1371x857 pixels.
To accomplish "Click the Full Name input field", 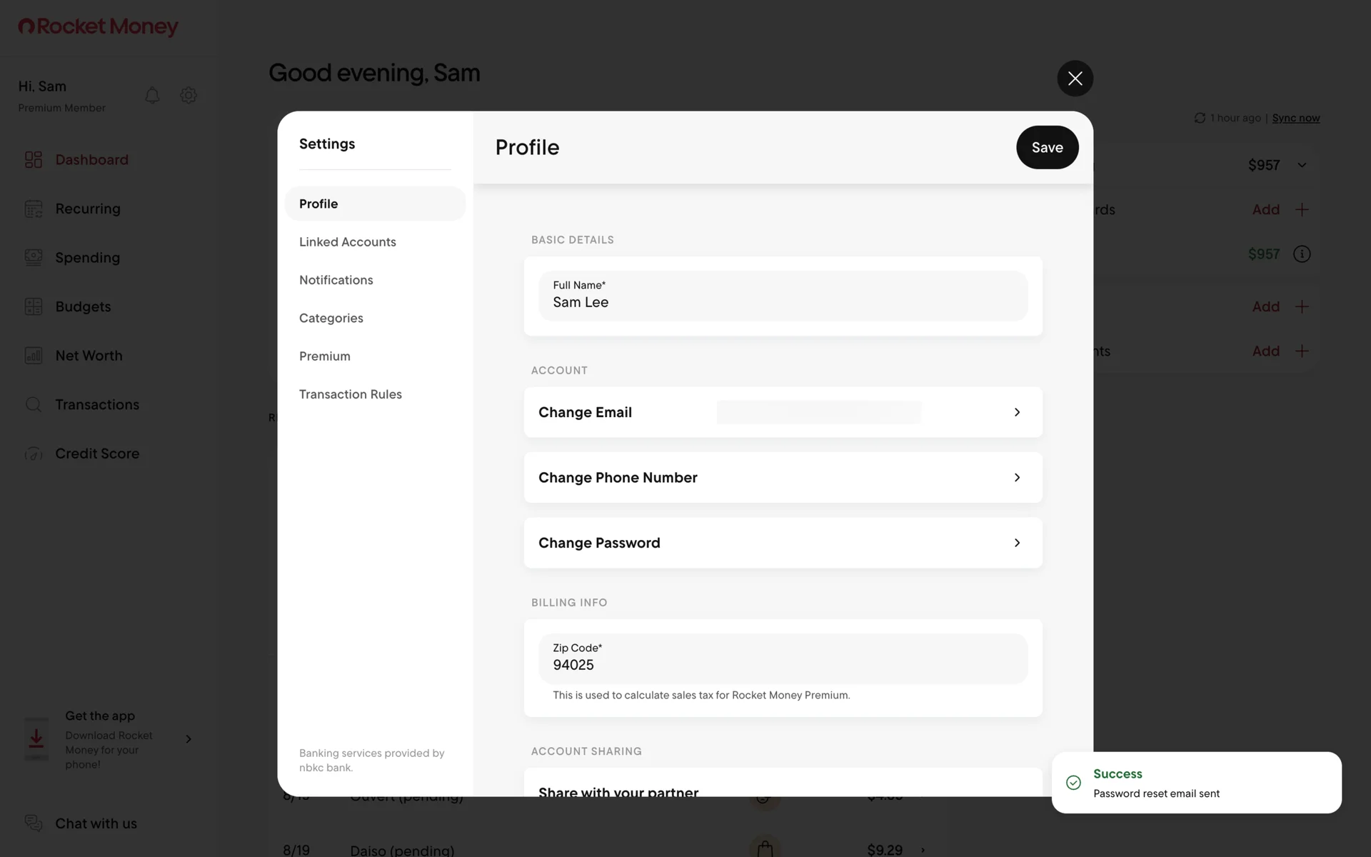I will click(783, 296).
